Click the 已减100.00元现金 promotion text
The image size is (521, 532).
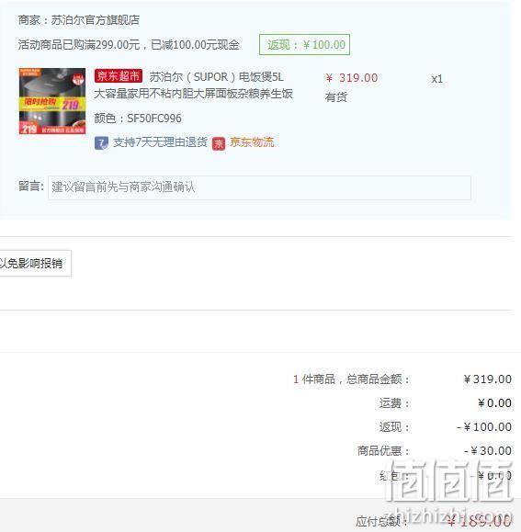pyautogui.click(x=195, y=45)
